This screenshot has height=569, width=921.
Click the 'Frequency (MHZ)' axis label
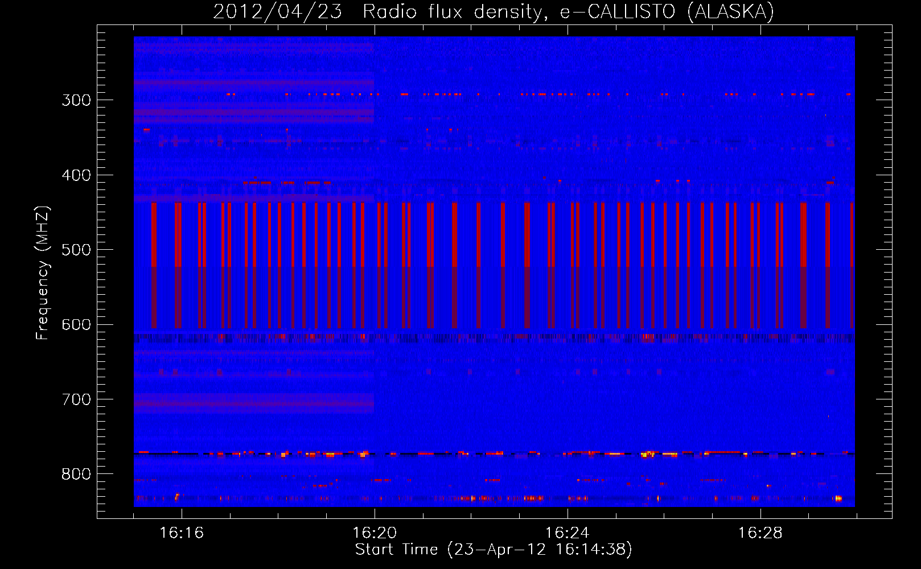(x=43, y=273)
